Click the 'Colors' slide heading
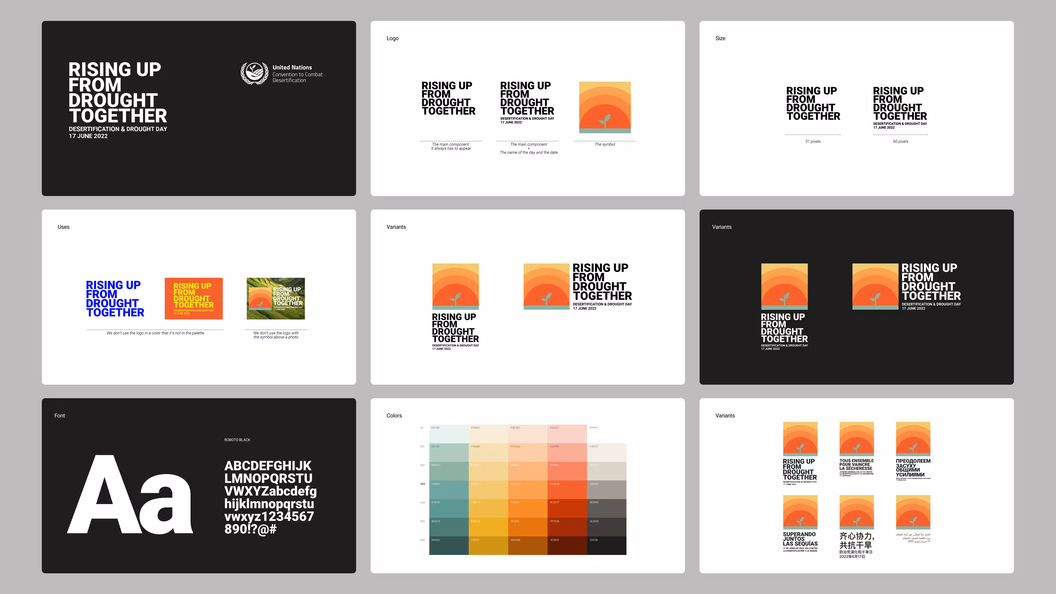This screenshot has height=594, width=1056. click(394, 416)
